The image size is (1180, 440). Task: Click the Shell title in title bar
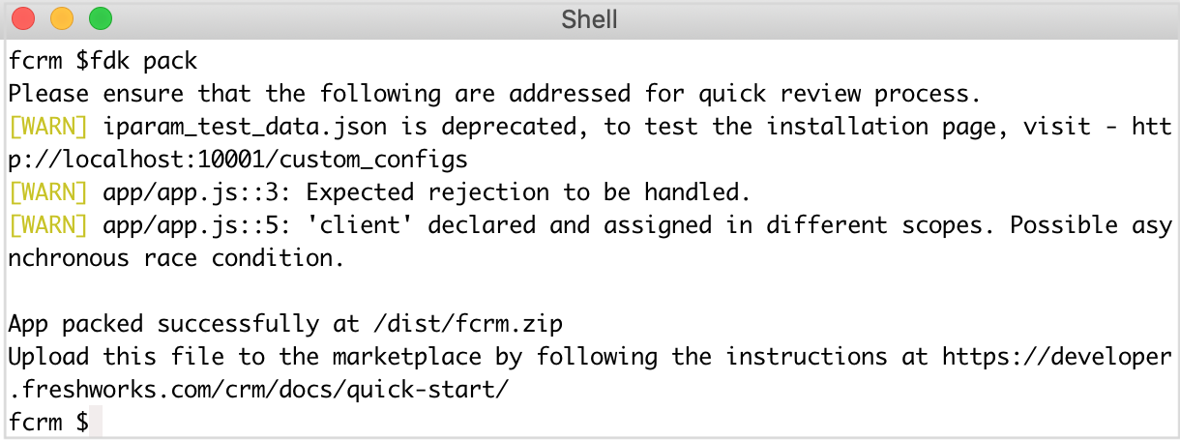(x=590, y=19)
